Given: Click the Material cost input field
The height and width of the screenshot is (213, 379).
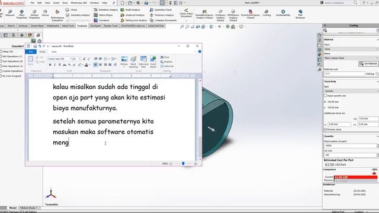Looking at the screenshot, I should (344, 73).
